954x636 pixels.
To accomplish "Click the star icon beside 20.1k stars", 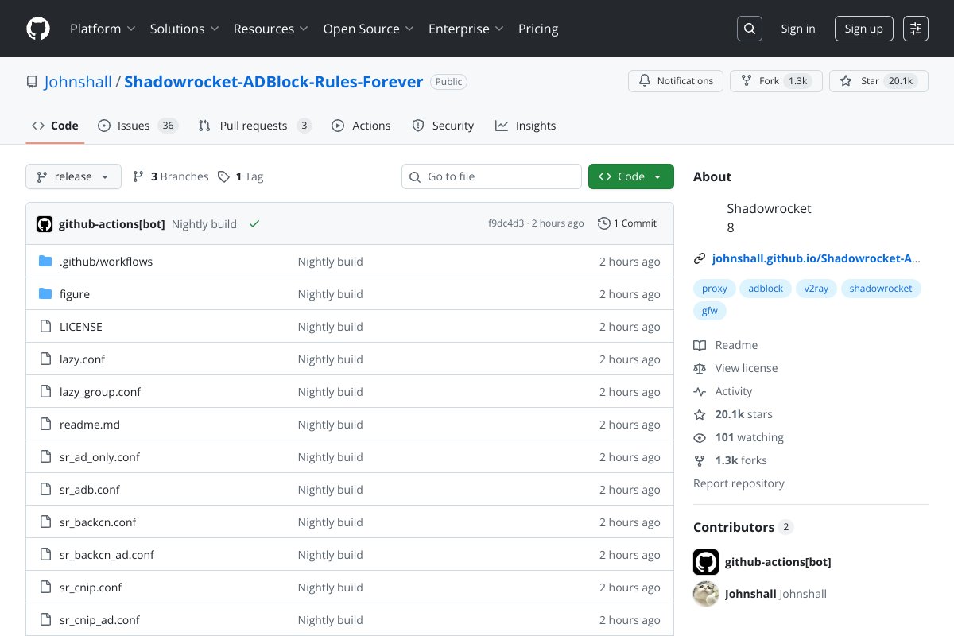I will [700, 414].
